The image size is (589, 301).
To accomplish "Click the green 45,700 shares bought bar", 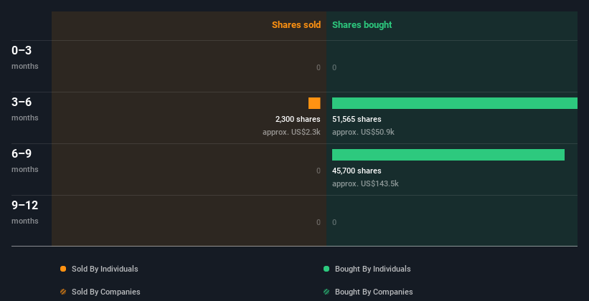I will pyautogui.click(x=448, y=155).
